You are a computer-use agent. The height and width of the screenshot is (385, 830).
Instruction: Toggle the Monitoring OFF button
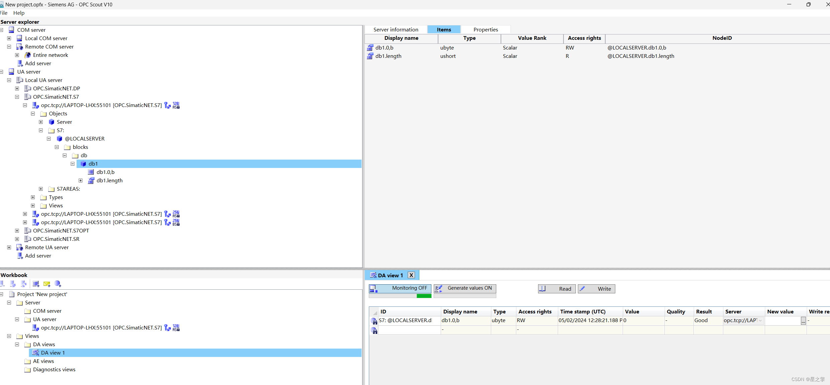400,288
